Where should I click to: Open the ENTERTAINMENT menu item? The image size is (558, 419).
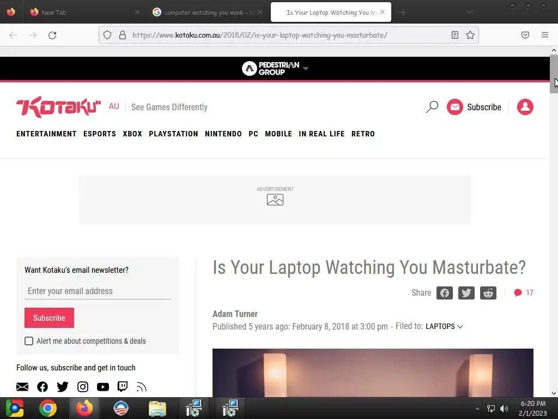pos(46,134)
